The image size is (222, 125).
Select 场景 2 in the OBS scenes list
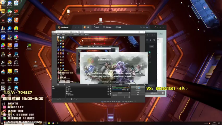(59, 88)
